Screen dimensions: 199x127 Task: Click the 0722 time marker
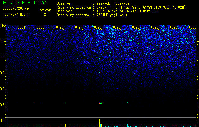click(40, 27)
